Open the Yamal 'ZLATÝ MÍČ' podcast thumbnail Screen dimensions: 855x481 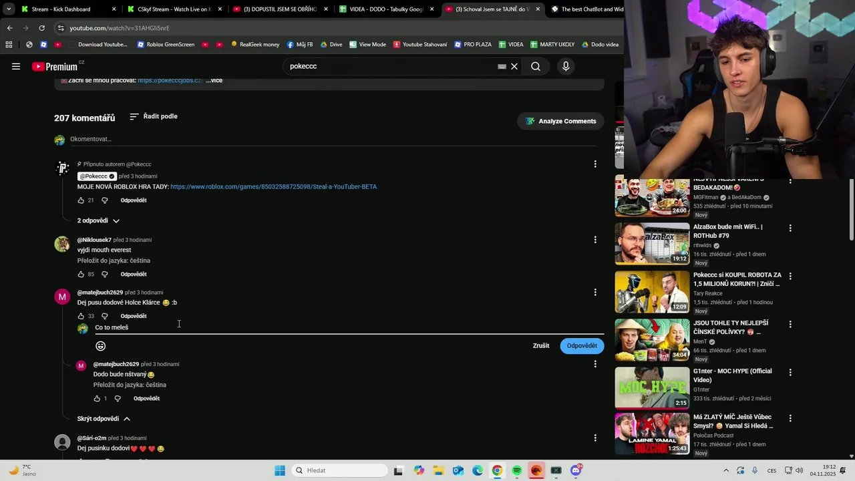pyautogui.click(x=652, y=434)
